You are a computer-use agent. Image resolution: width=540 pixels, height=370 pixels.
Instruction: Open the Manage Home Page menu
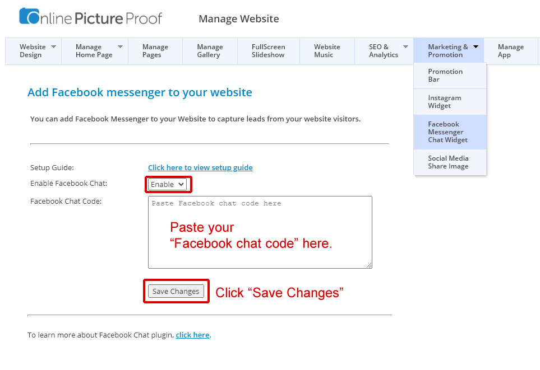[95, 51]
